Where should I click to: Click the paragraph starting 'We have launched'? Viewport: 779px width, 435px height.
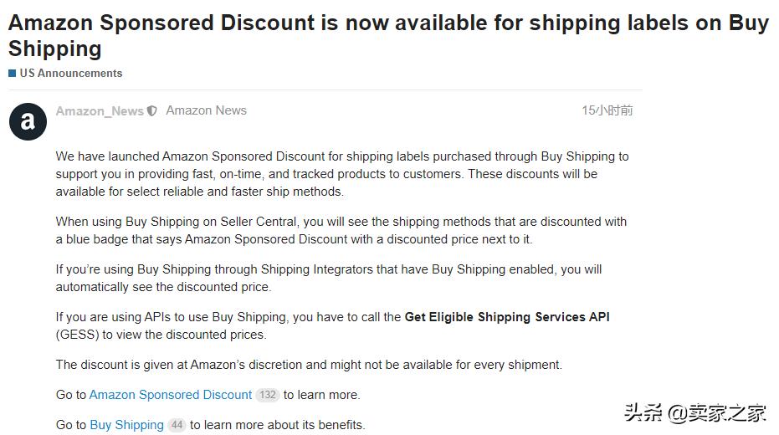[x=341, y=174]
